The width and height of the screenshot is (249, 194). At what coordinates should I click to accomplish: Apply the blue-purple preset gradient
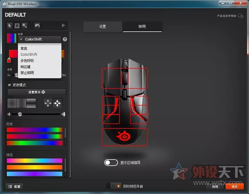click(x=35, y=174)
